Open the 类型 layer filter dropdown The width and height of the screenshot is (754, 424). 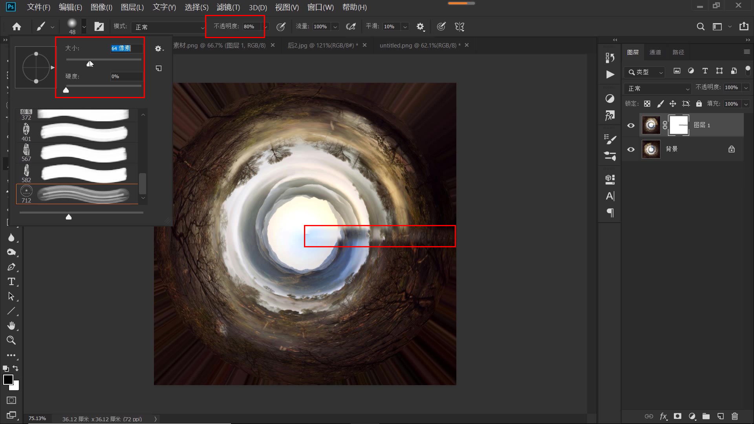(644, 72)
